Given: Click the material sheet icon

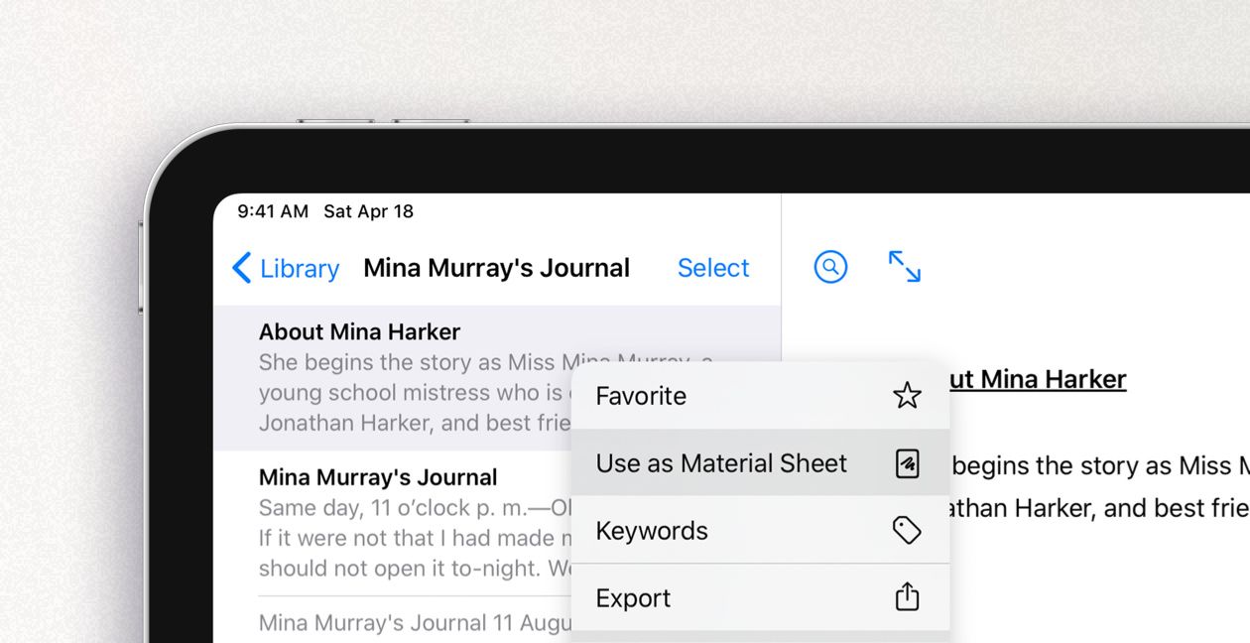Looking at the screenshot, I should tap(907, 463).
